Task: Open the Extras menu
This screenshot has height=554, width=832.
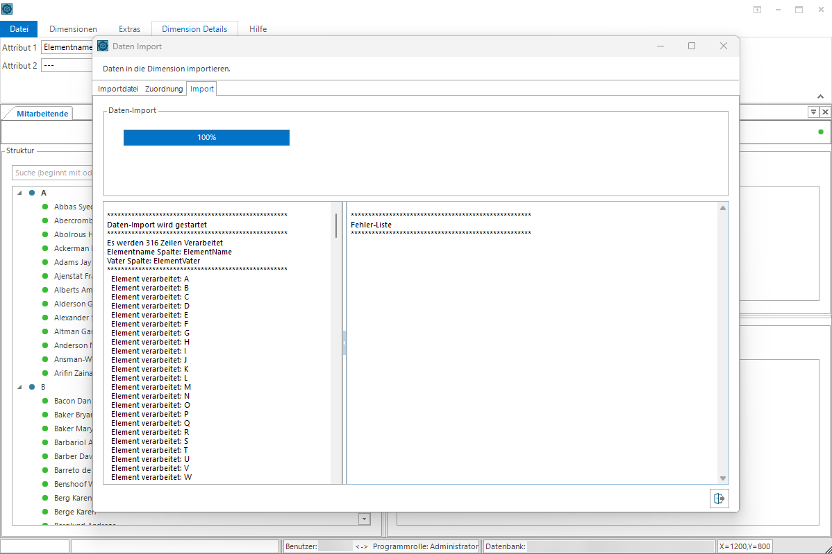Action: (x=129, y=29)
